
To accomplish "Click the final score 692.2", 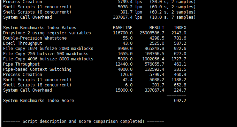I will click(180, 101).
